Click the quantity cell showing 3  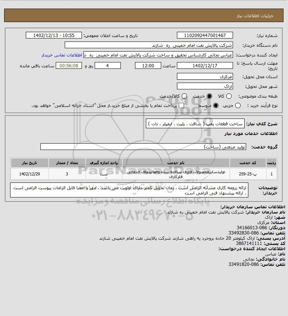(x=67, y=174)
